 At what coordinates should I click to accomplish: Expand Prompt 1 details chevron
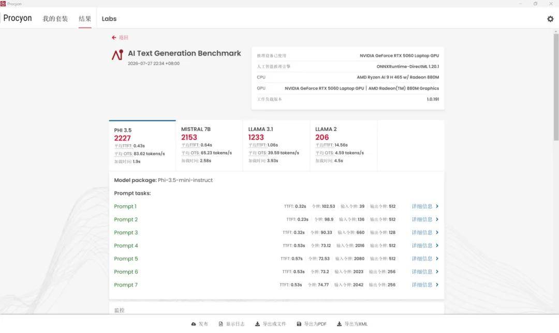pos(437,206)
